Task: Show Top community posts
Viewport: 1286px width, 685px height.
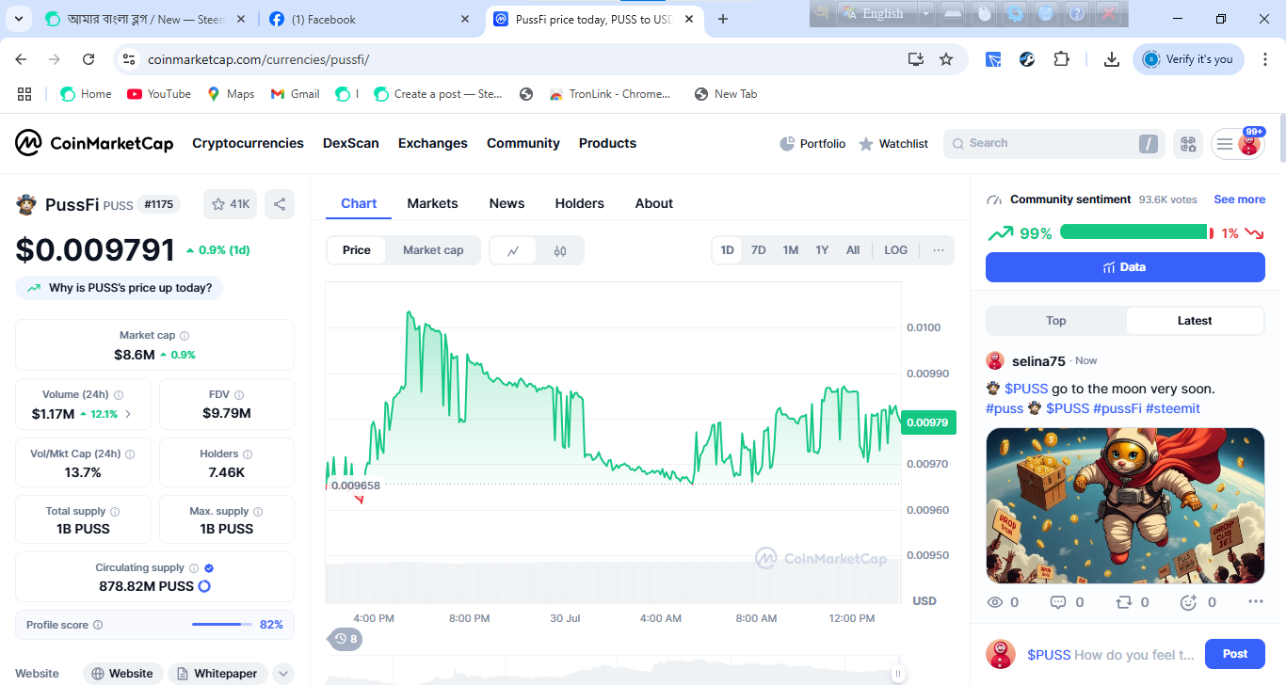Action: [1056, 321]
